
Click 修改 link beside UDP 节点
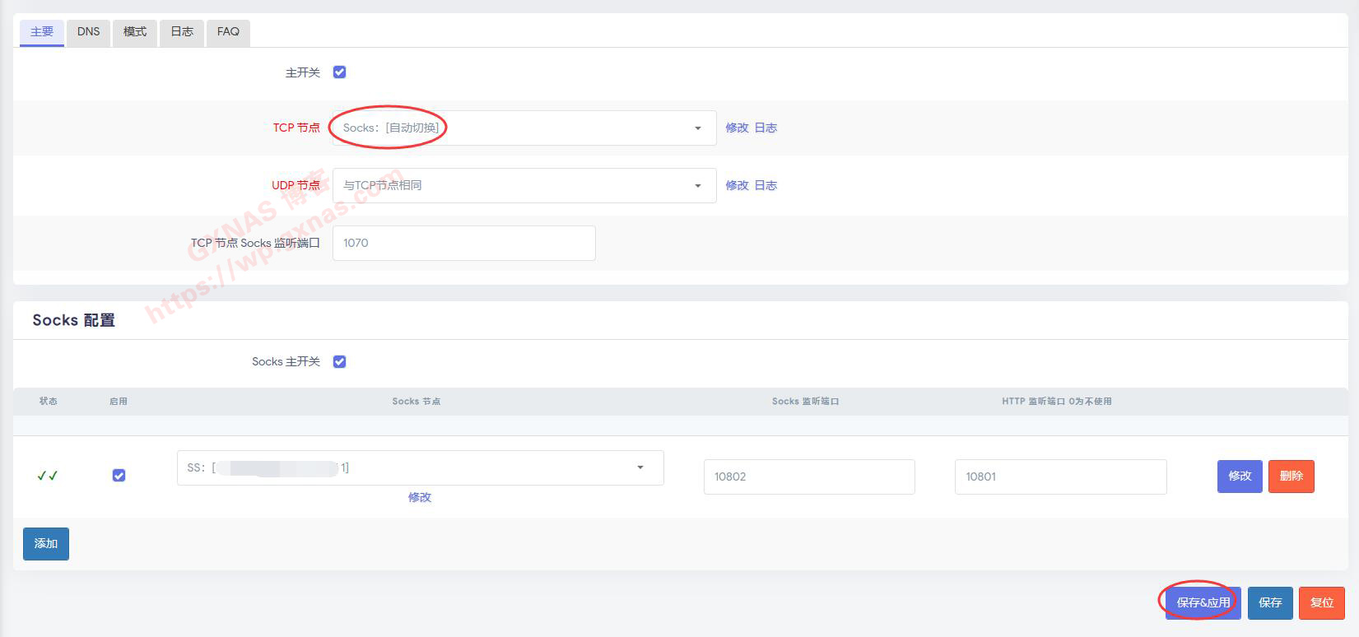pos(737,186)
